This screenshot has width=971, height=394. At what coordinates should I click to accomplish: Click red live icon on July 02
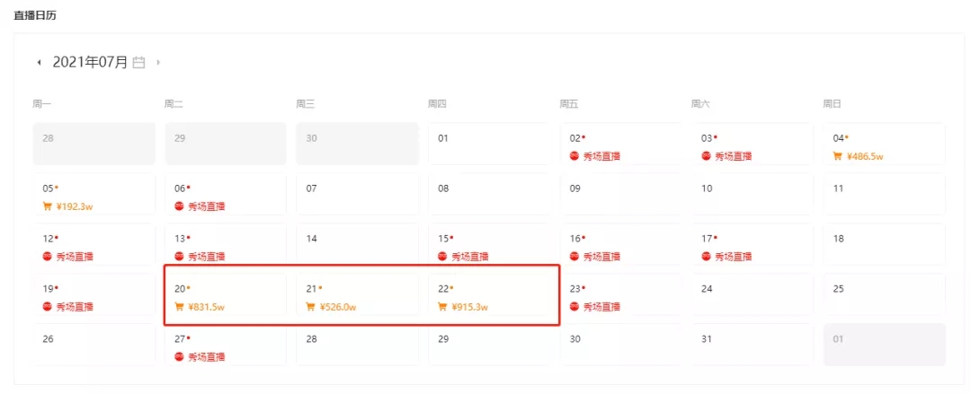(x=575, y=156)
